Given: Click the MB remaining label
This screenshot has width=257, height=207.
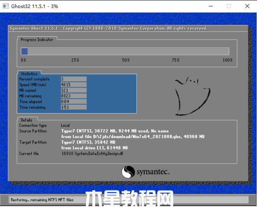Looking at the screenshot, I should 30,96.
